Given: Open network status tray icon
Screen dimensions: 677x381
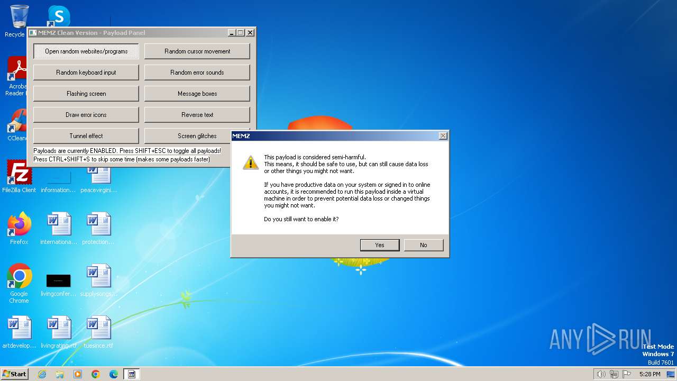Looking at the screenshot, I should coord(614,374).
